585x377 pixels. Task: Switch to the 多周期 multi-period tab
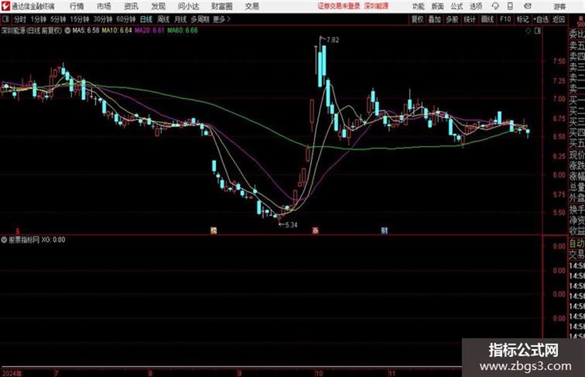(x=200, y=19)
